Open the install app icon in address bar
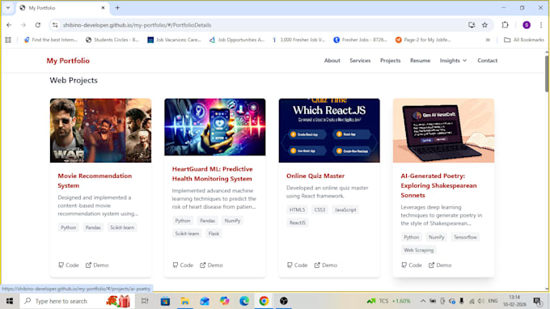This screenshot has height=309, width=550. [472, 25]
